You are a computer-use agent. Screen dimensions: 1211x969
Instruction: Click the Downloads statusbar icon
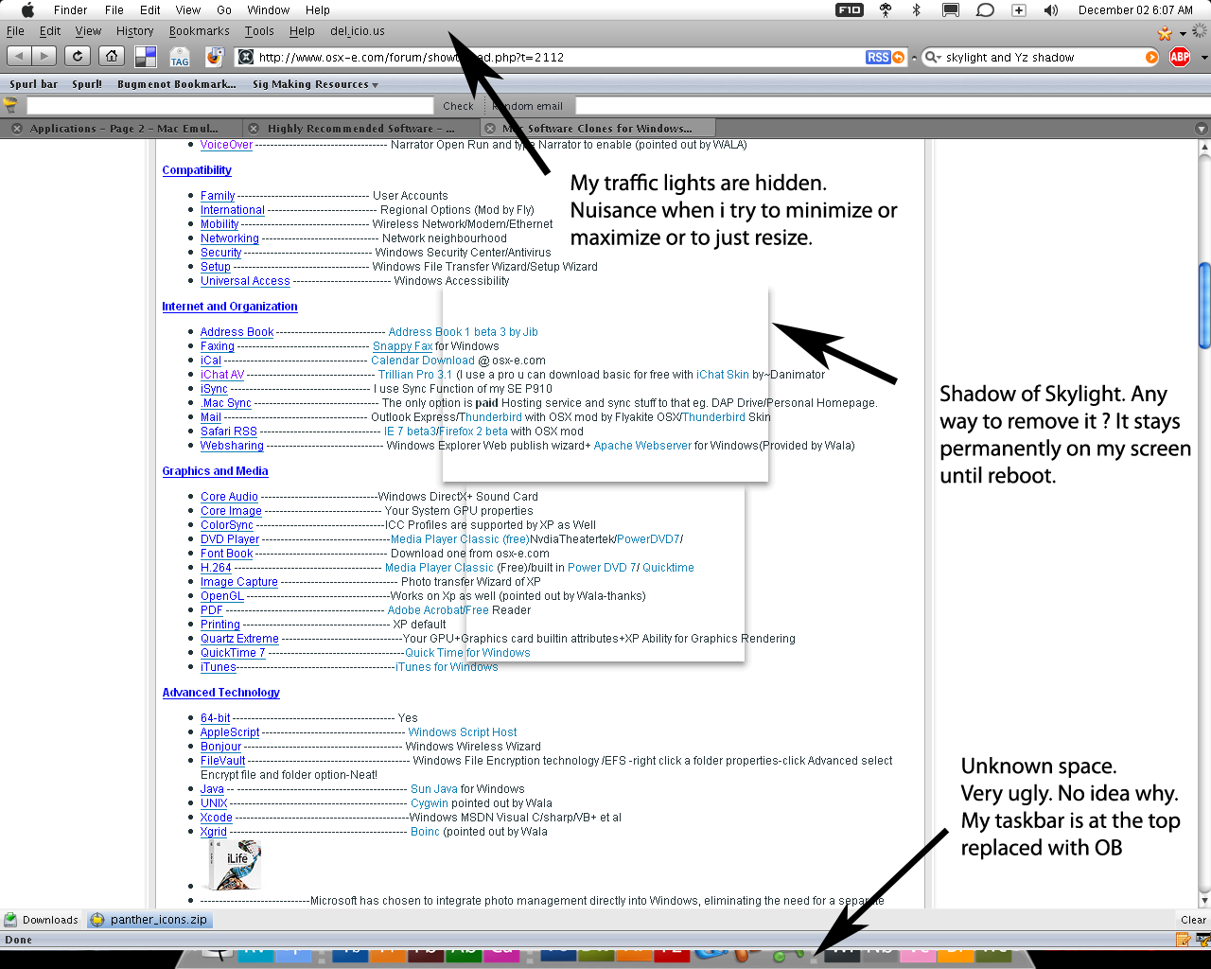[x=10, y=920]
